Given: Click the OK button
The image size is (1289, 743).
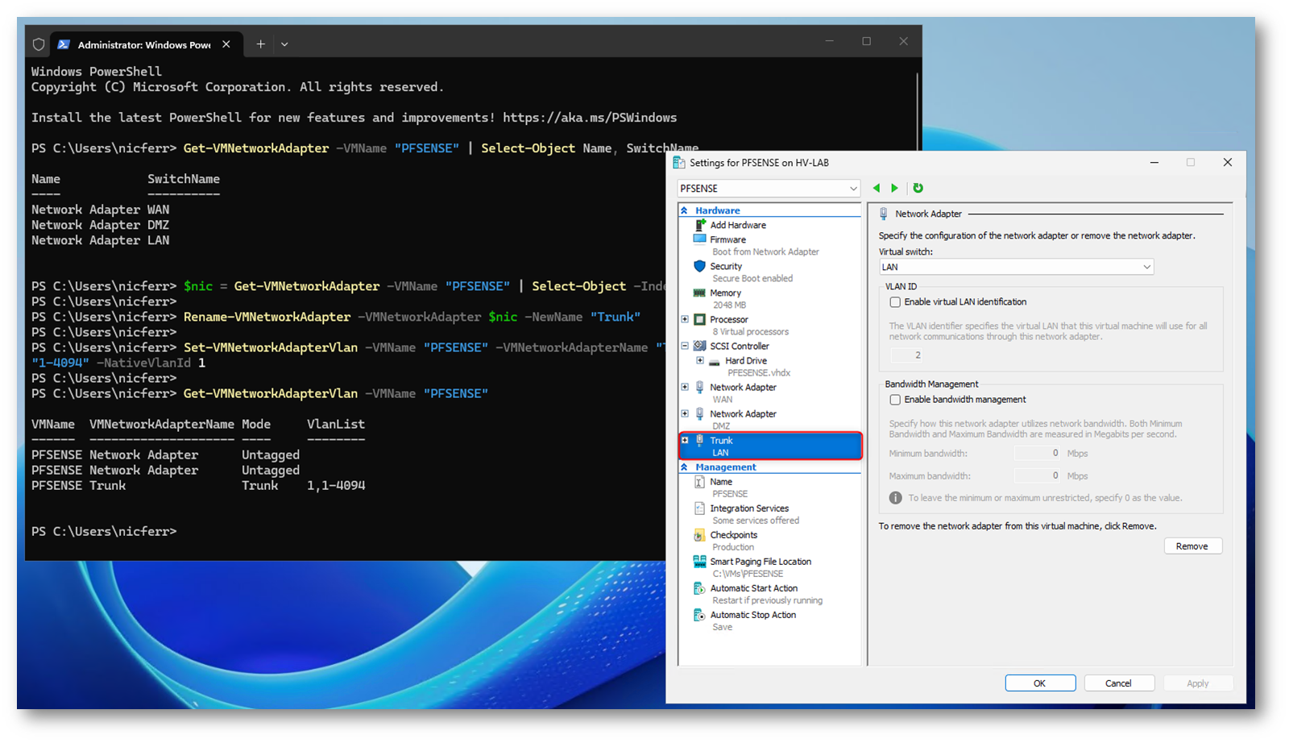Looking at the screenshot, I should (1039, 683).
